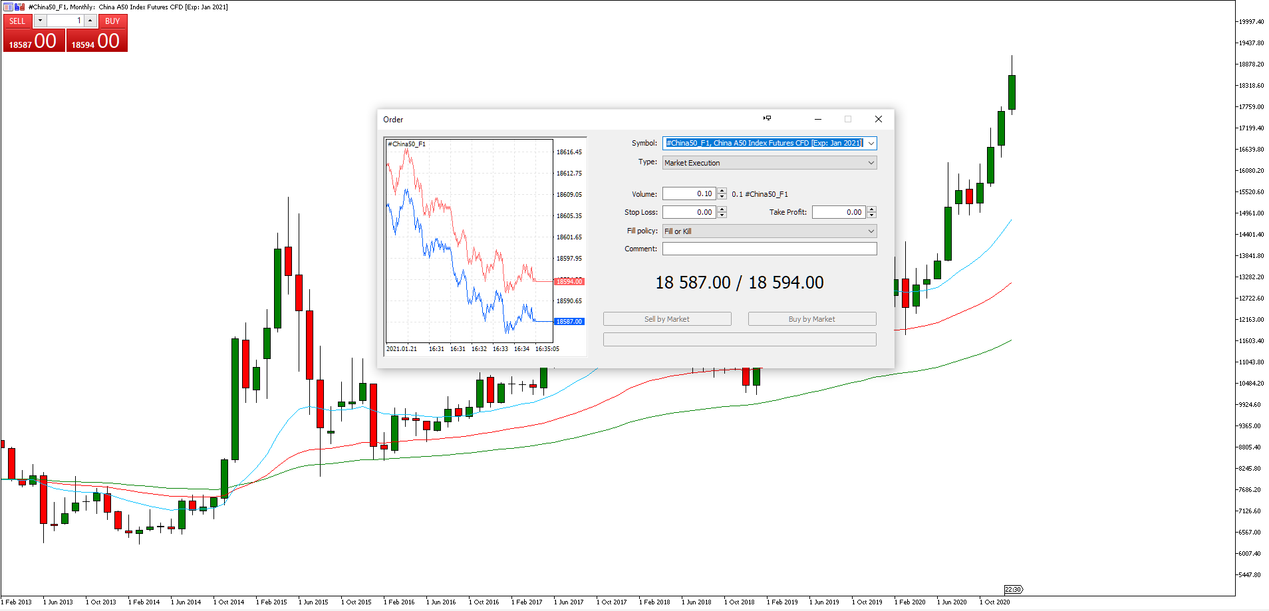
Task: Decrease Stop Loss with the down spinner arrow
Action: coord(722,215)
